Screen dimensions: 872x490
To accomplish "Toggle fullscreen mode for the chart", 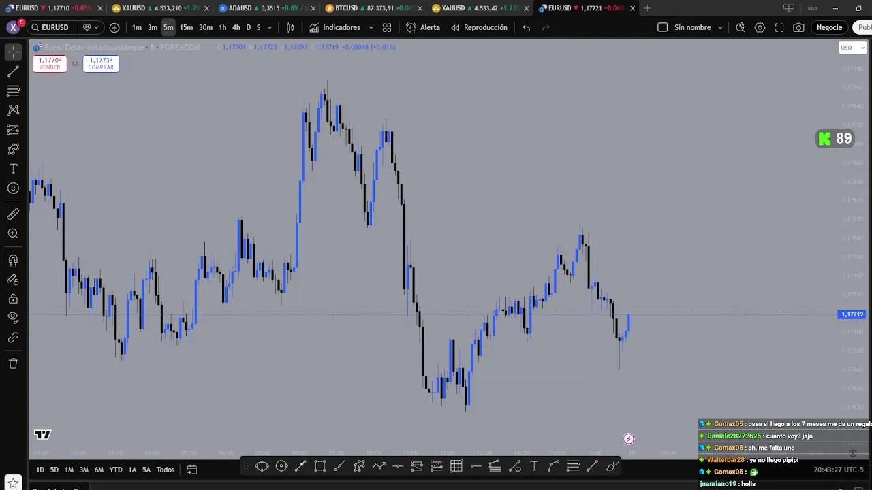I will [x=779, y=27].
